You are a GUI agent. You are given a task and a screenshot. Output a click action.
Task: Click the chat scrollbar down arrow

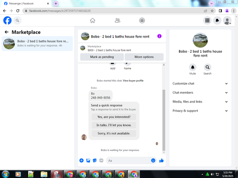point(164,152)
